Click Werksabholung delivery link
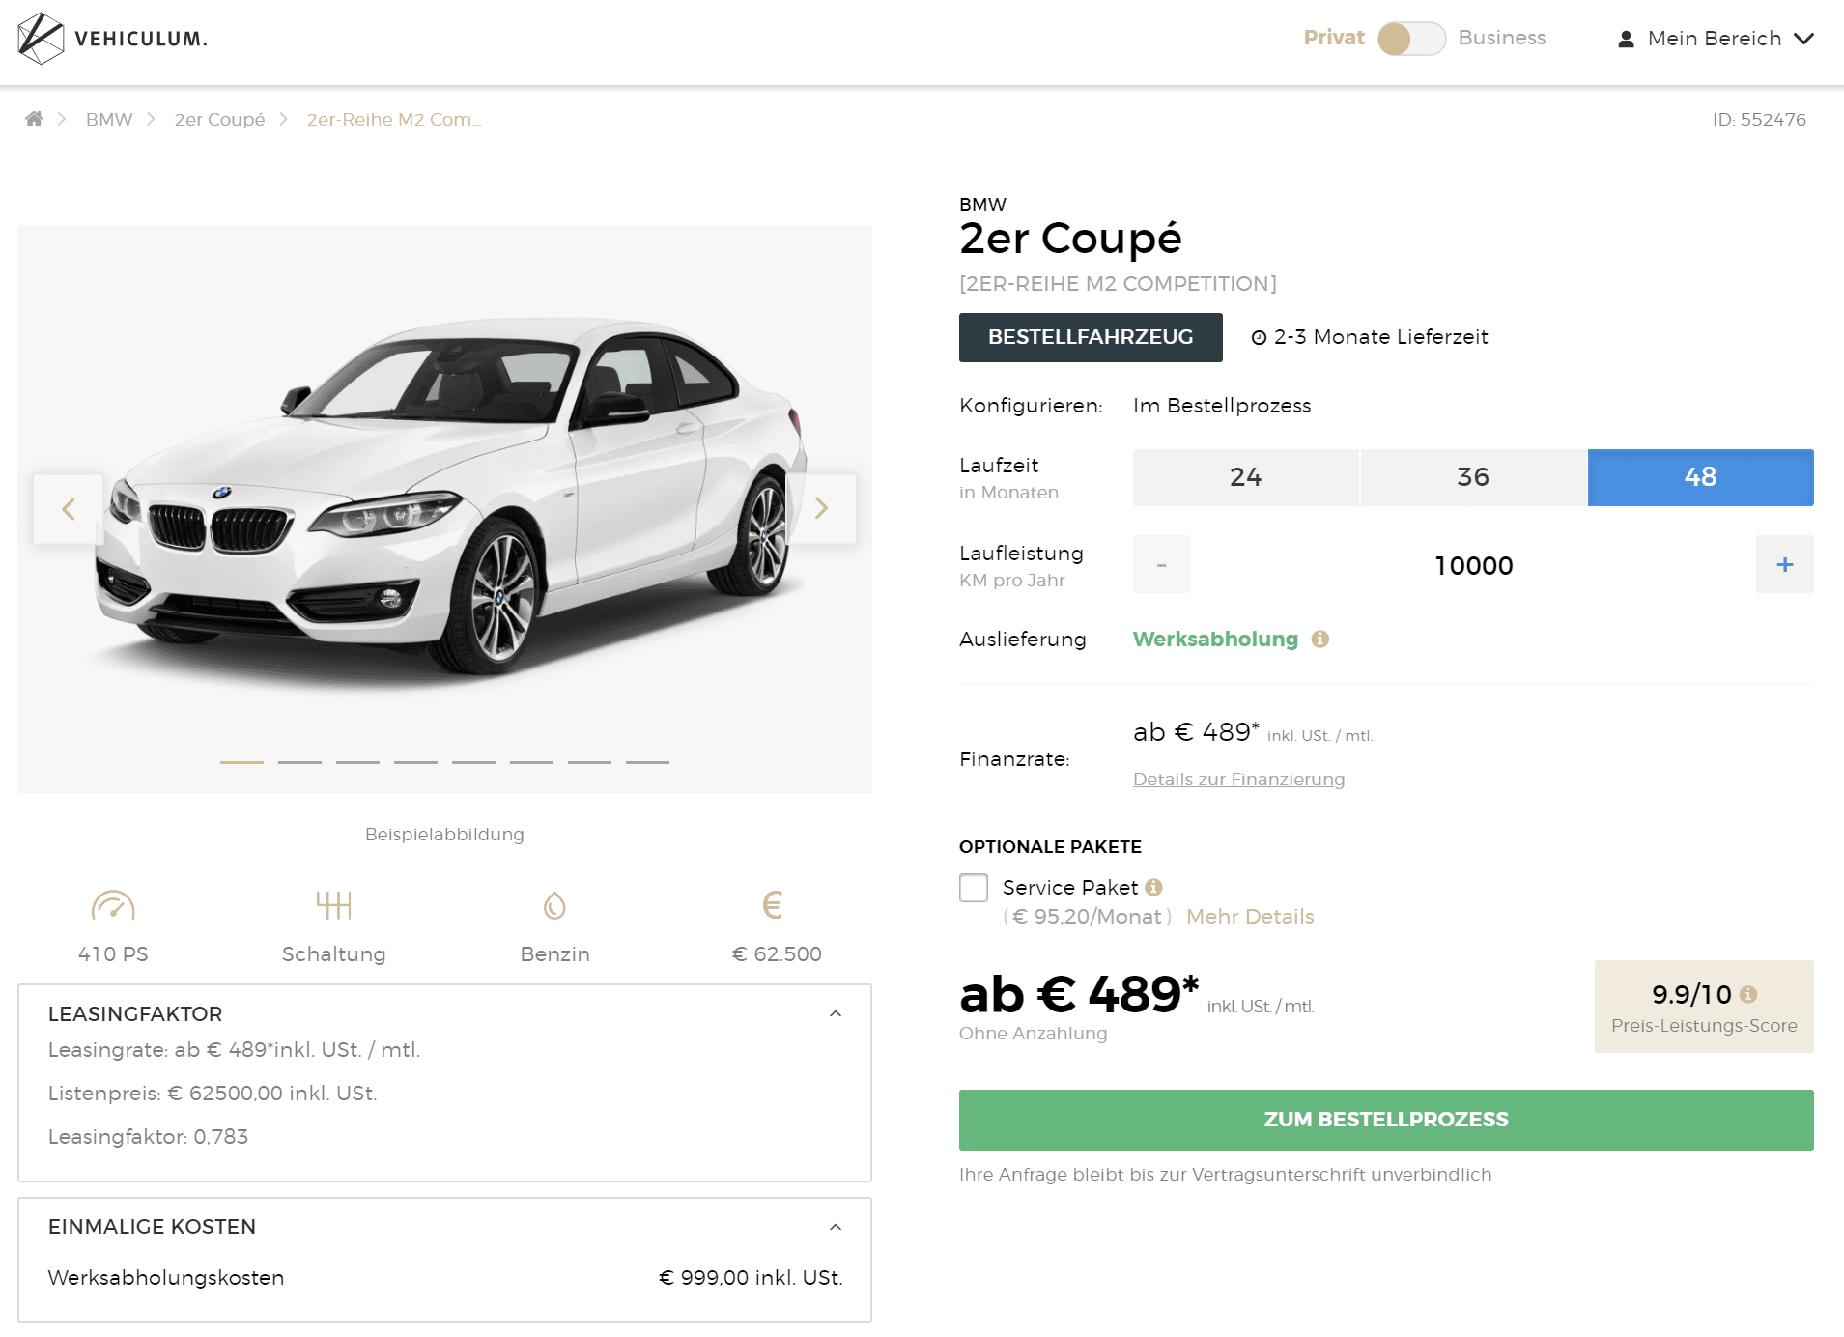Screen dimensions: 1844x1337 pos(1215,639)
